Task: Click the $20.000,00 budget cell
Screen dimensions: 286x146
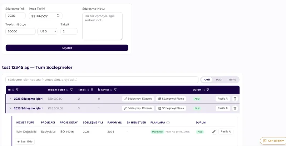Action: coord(55,99)
